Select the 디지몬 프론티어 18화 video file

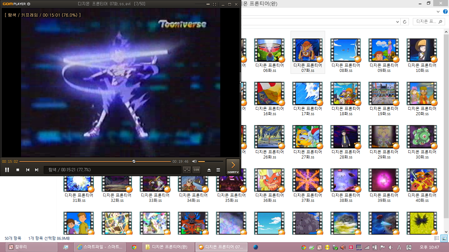tap(346, 99)
